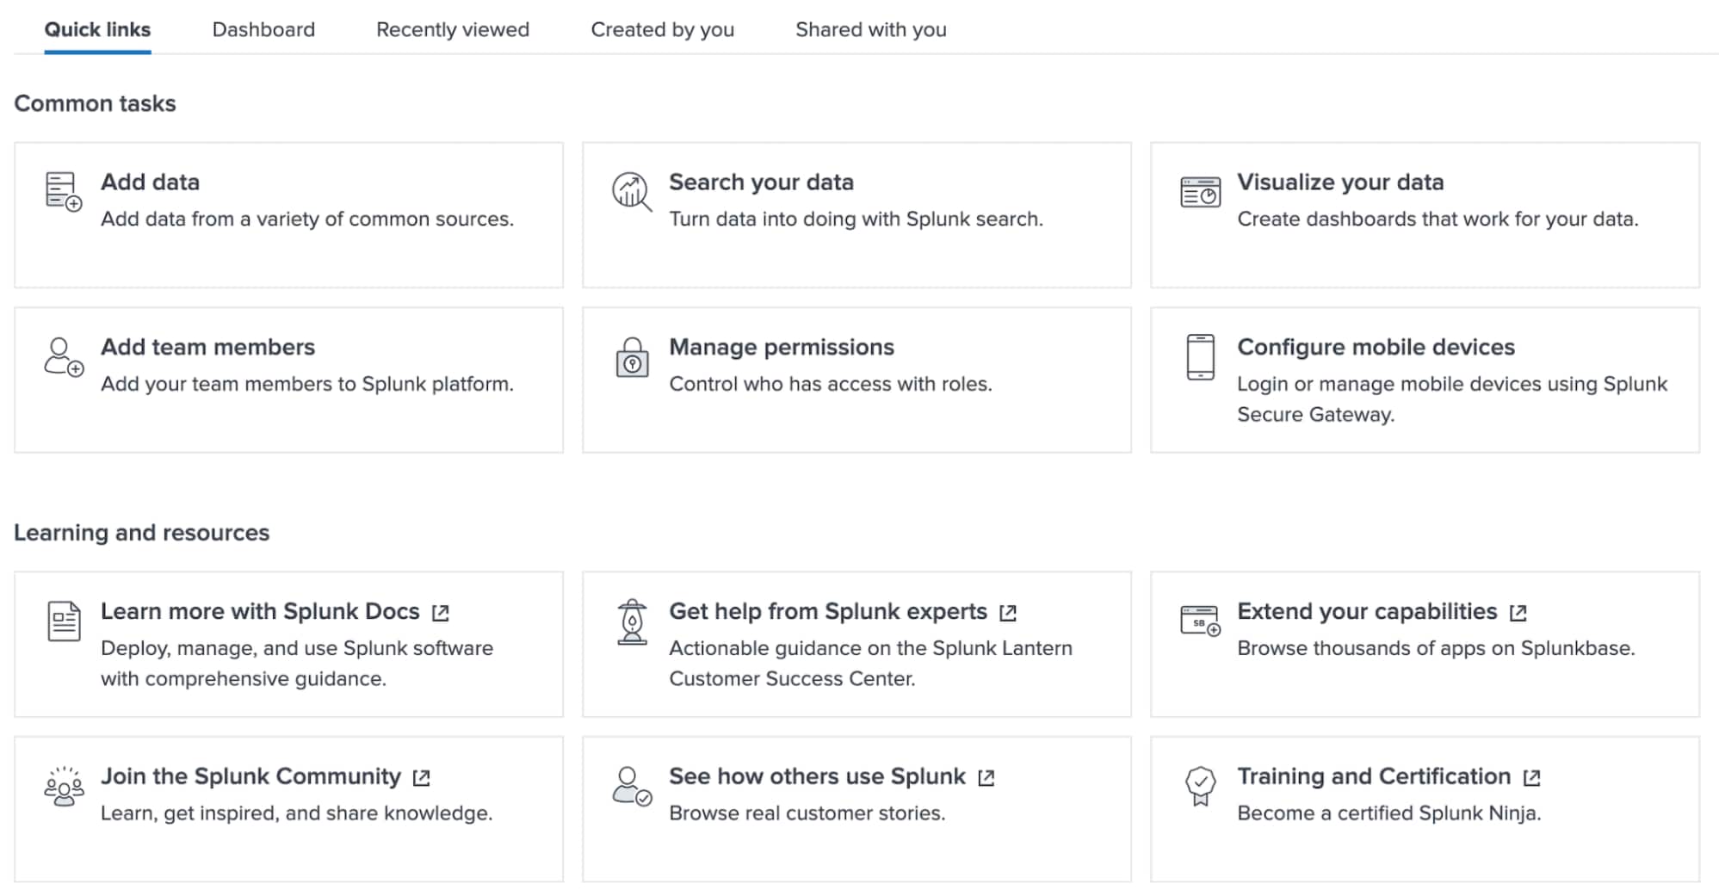Viewport: 1719px width, 896px height.
Task: Click the Common tasks heading
Action: pyautogui.click(x=95, y=103)
